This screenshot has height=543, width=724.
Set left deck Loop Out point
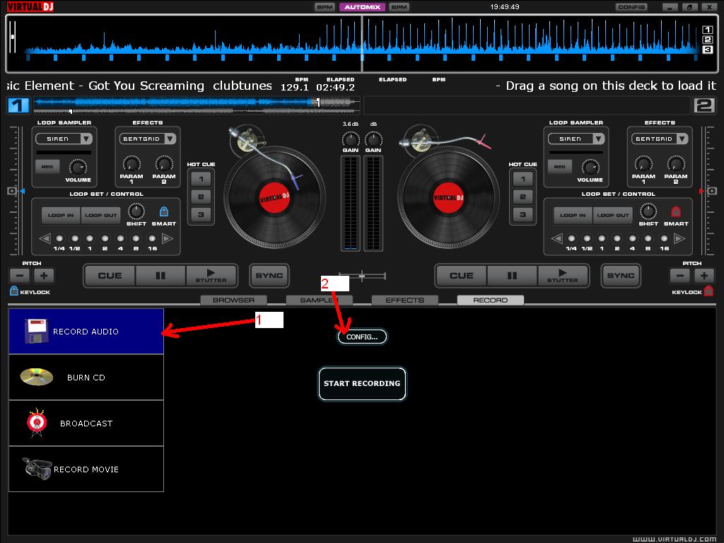coord(100,215)
